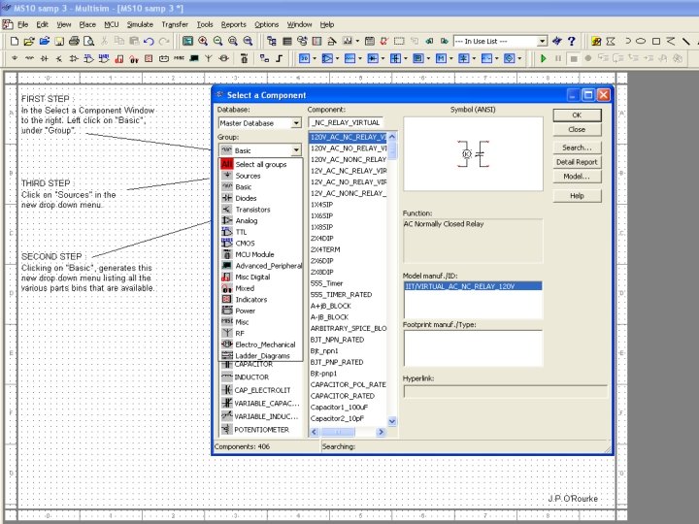Stop the simulation

[x=574, y=58]
